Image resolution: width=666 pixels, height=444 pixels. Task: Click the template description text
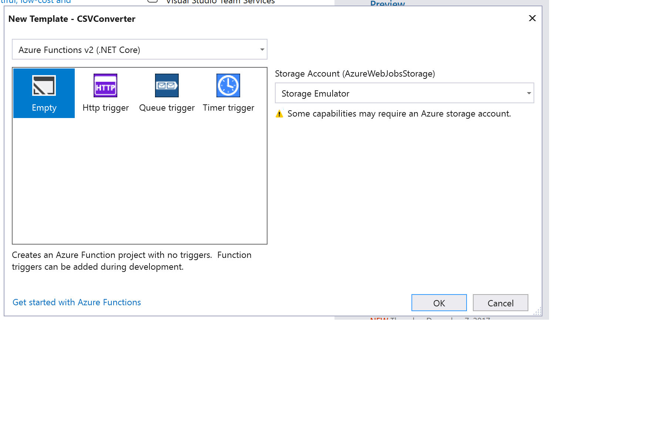click(132, 261)
